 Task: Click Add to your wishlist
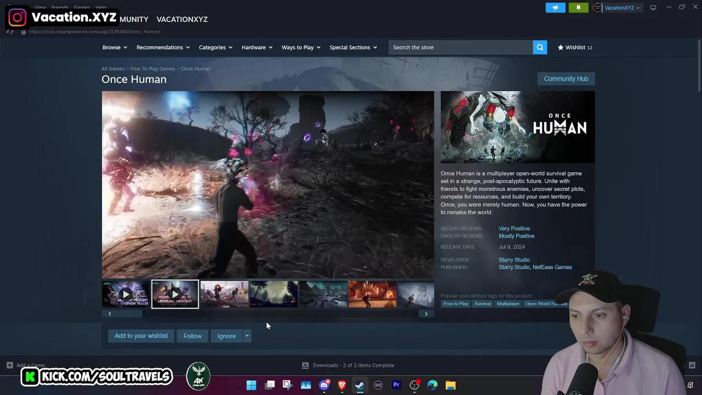(141, 336)
